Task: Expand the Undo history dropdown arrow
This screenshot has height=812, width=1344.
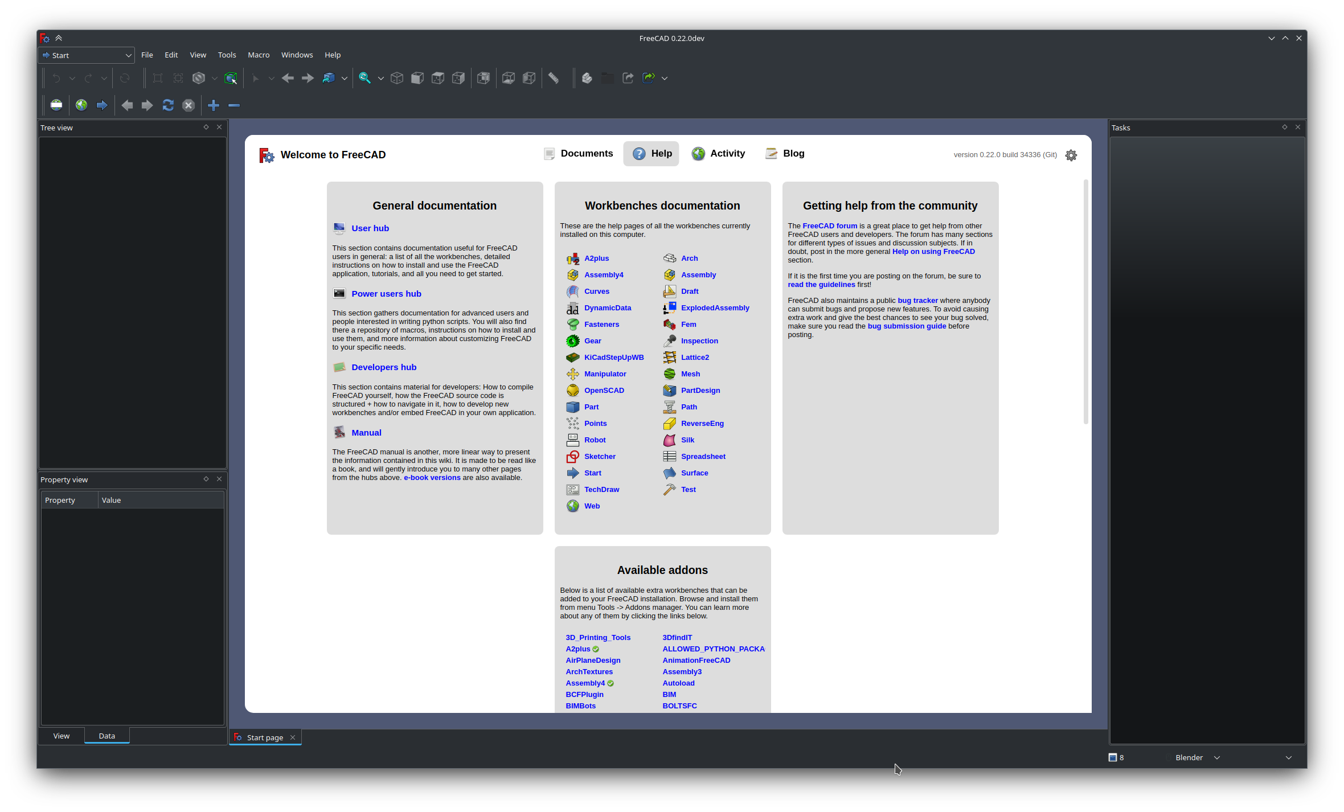Action: point(72,79)
